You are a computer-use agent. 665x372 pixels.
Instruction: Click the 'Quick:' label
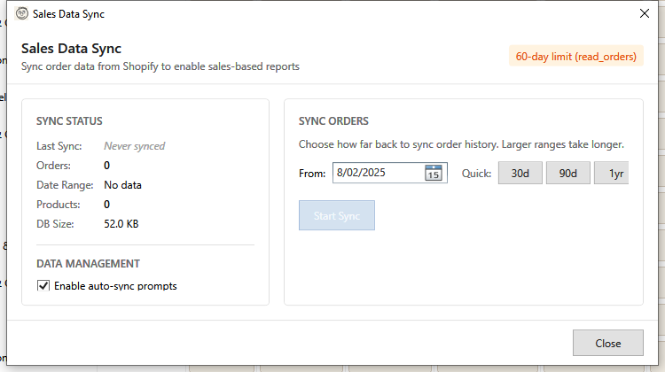476,174
